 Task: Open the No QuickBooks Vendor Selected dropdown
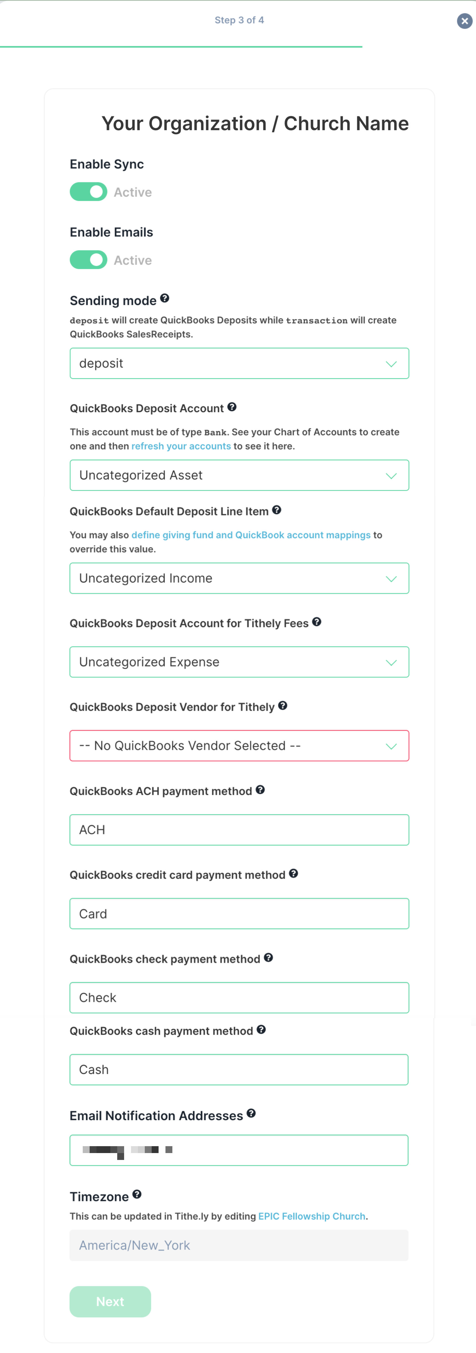[239, 746]
